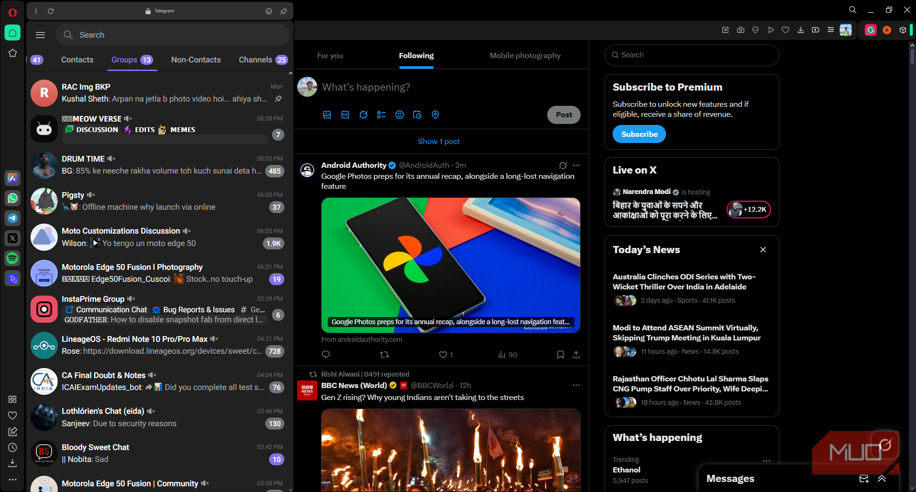
Task: Bookmark the Android Authority post
Action: coord(561,355)
